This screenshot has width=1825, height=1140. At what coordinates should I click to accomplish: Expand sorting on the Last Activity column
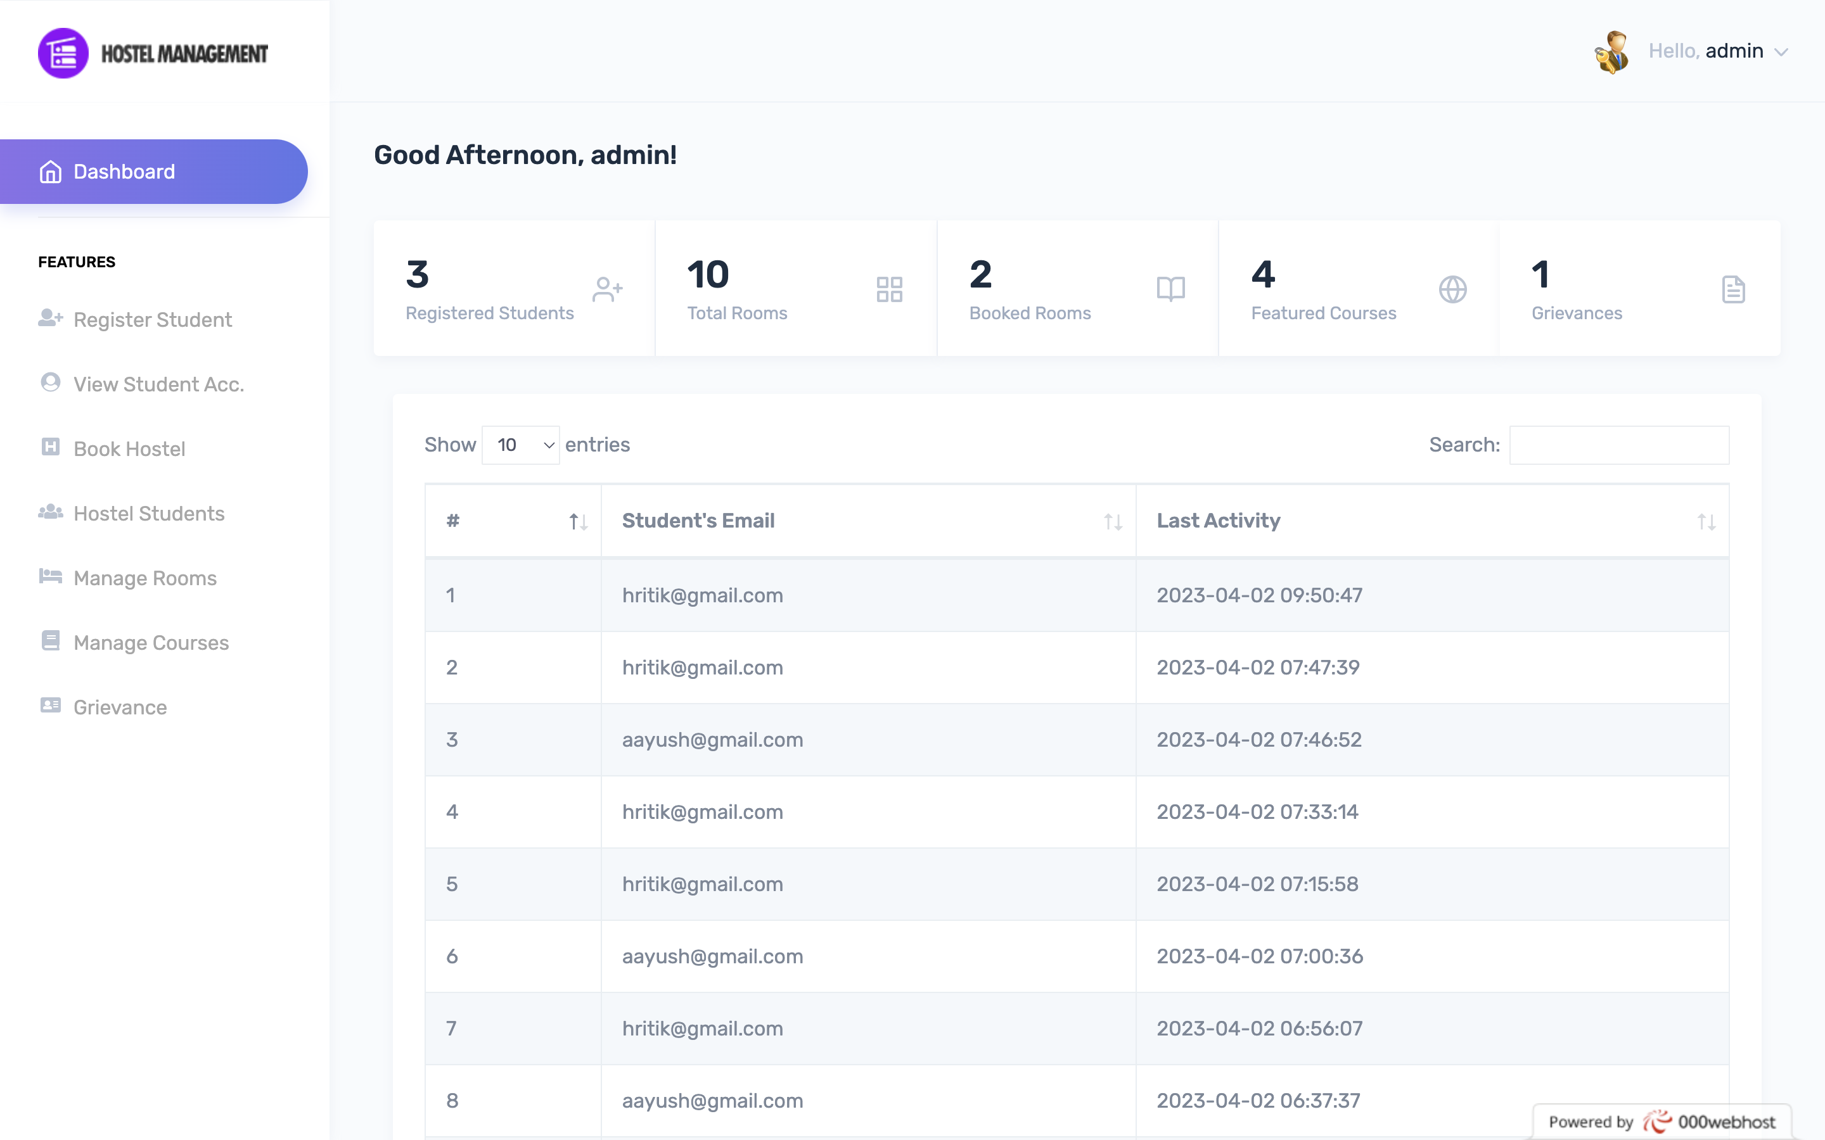click(x=1707, y=521)
